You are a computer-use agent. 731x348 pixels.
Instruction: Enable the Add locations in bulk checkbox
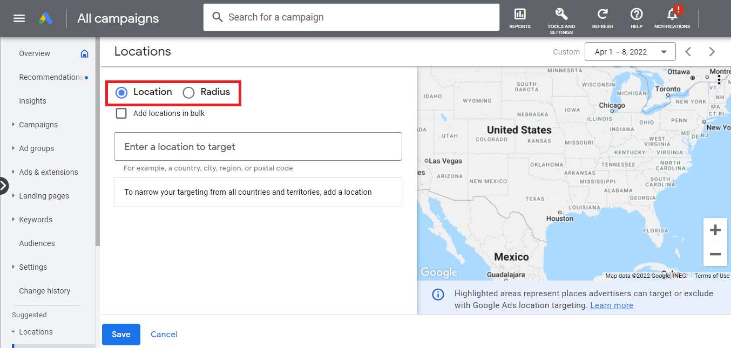pos(121,113)
